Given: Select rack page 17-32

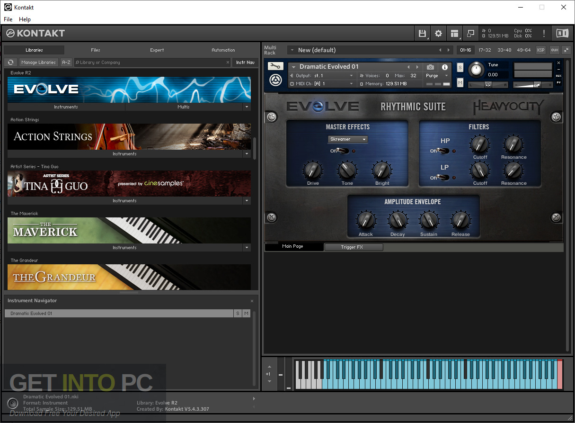Looking at the screenshot, I should (x=485, y=50).
